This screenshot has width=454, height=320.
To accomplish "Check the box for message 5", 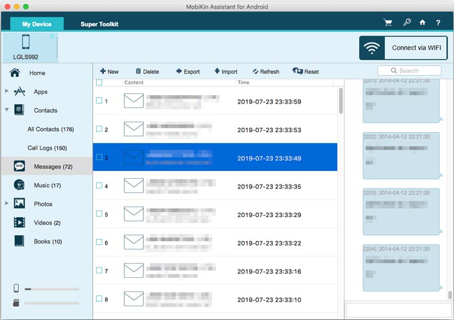I will coord(99,214).
